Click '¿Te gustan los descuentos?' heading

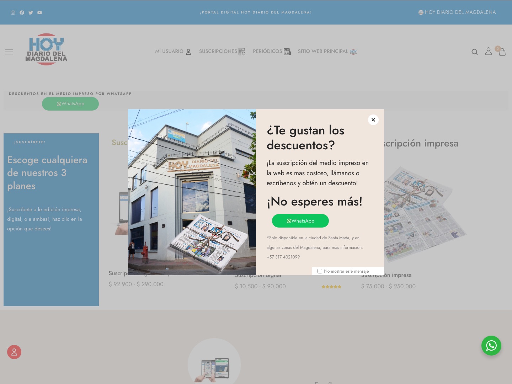click(305, 138)
